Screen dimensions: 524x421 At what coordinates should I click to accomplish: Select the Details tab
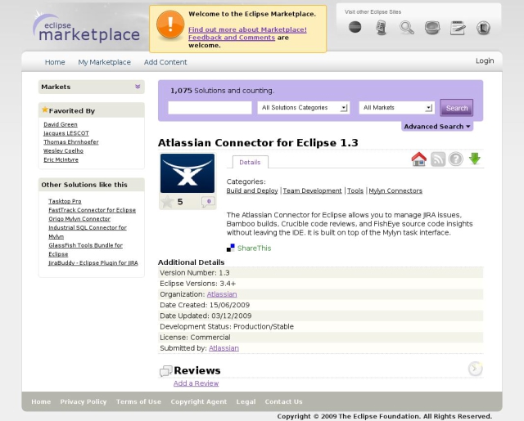point(250,162)
